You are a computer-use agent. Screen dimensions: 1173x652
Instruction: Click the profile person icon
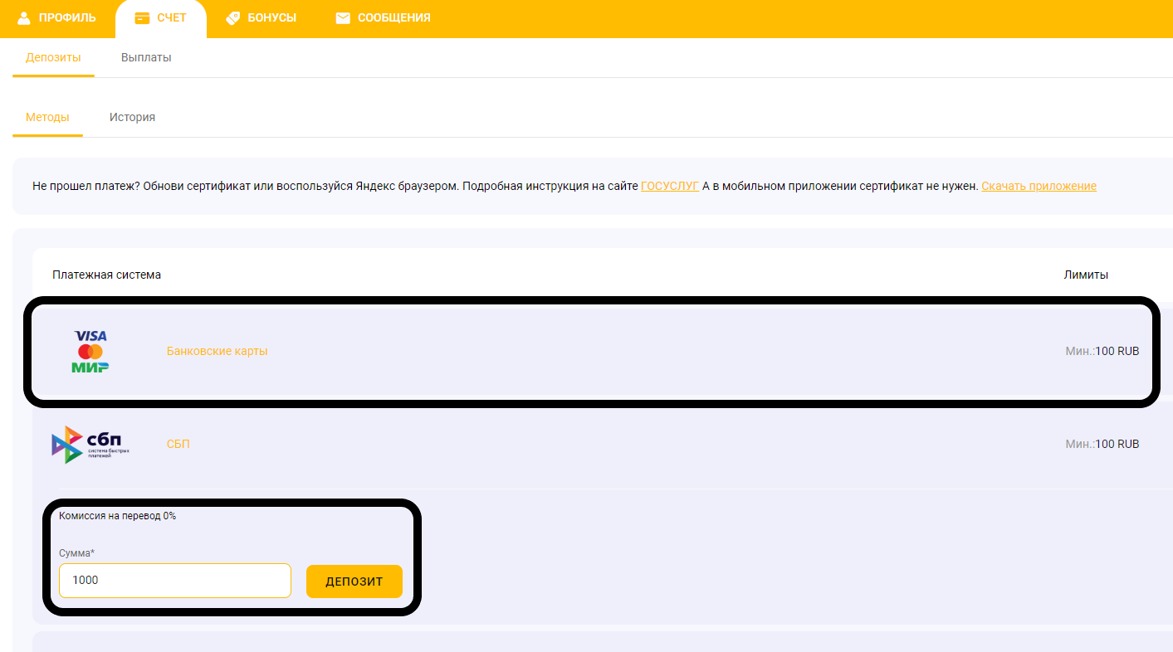point(23,17)
